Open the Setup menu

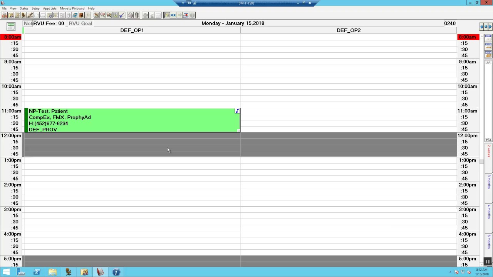35,8
